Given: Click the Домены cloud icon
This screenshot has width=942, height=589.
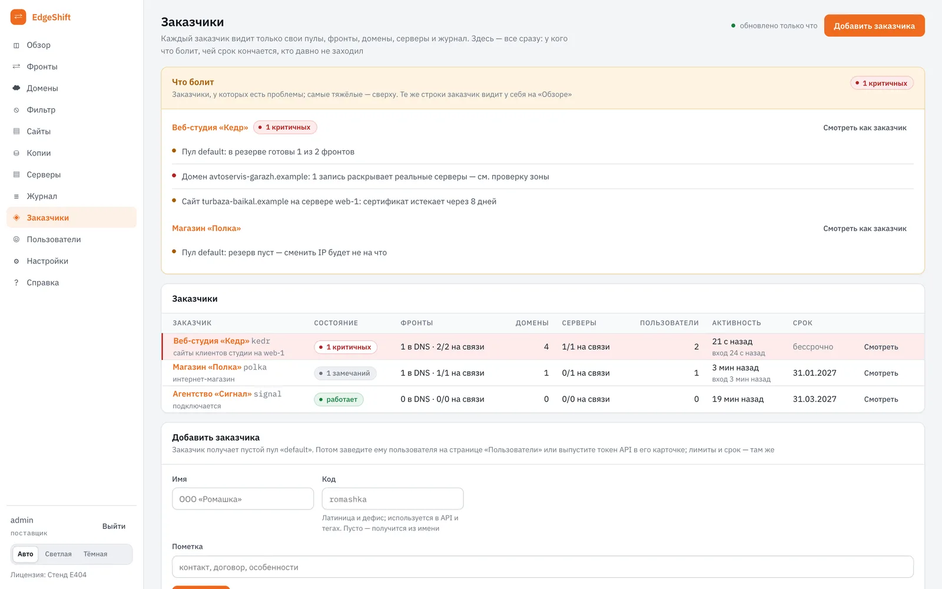Looking at the screenshot, I should tap(16, 88).
